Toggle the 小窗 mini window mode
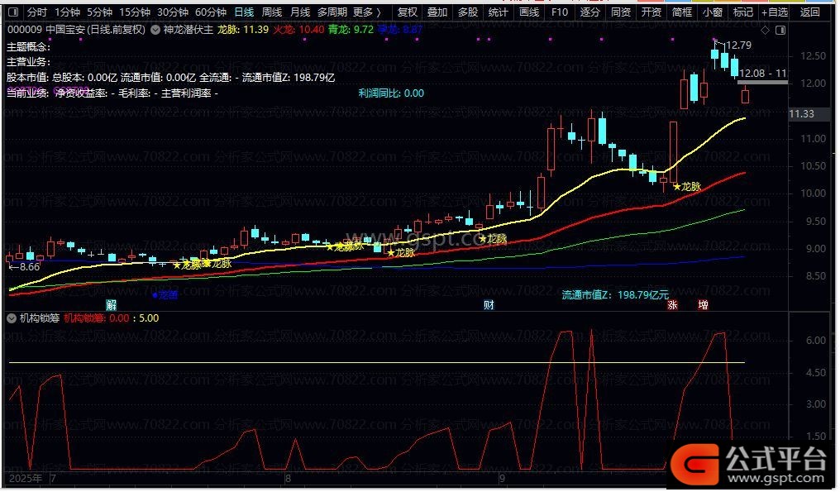This screenshot has width=840, height=492. point(712,12)
